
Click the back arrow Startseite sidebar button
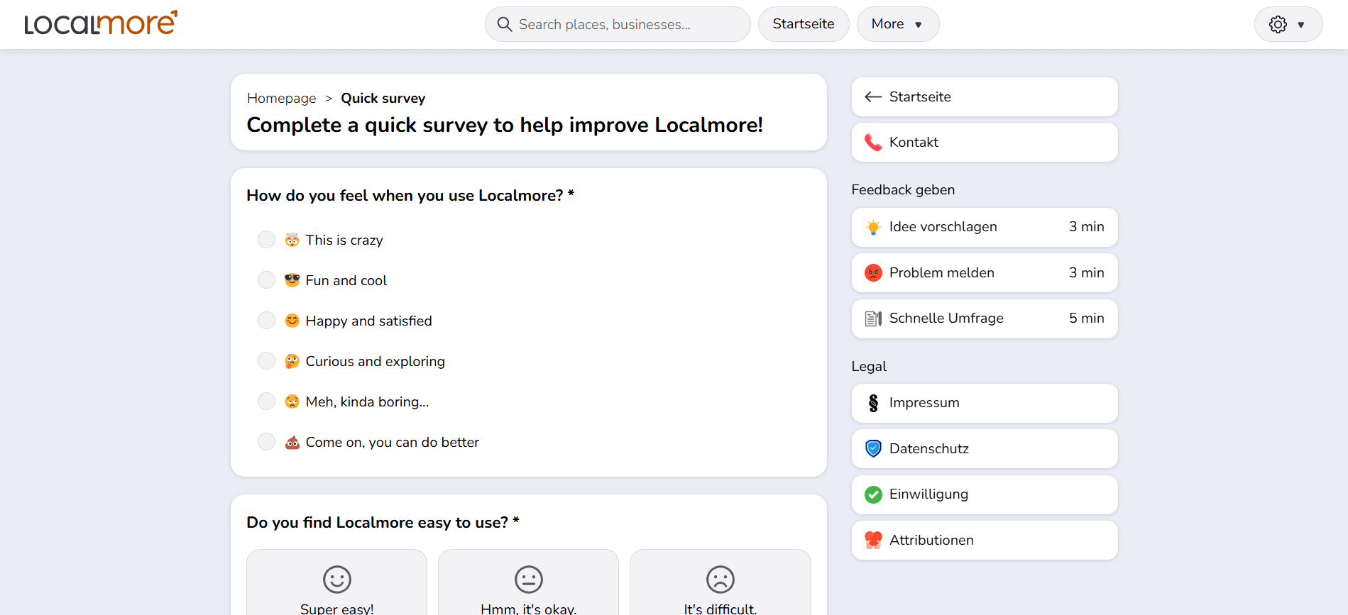[x=984, y=97]
